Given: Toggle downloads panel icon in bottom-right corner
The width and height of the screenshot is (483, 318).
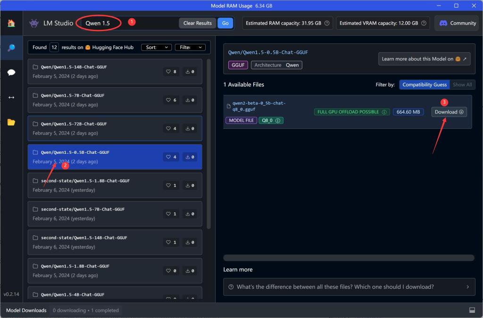Looking at the screenshot, I should [472, 310].
